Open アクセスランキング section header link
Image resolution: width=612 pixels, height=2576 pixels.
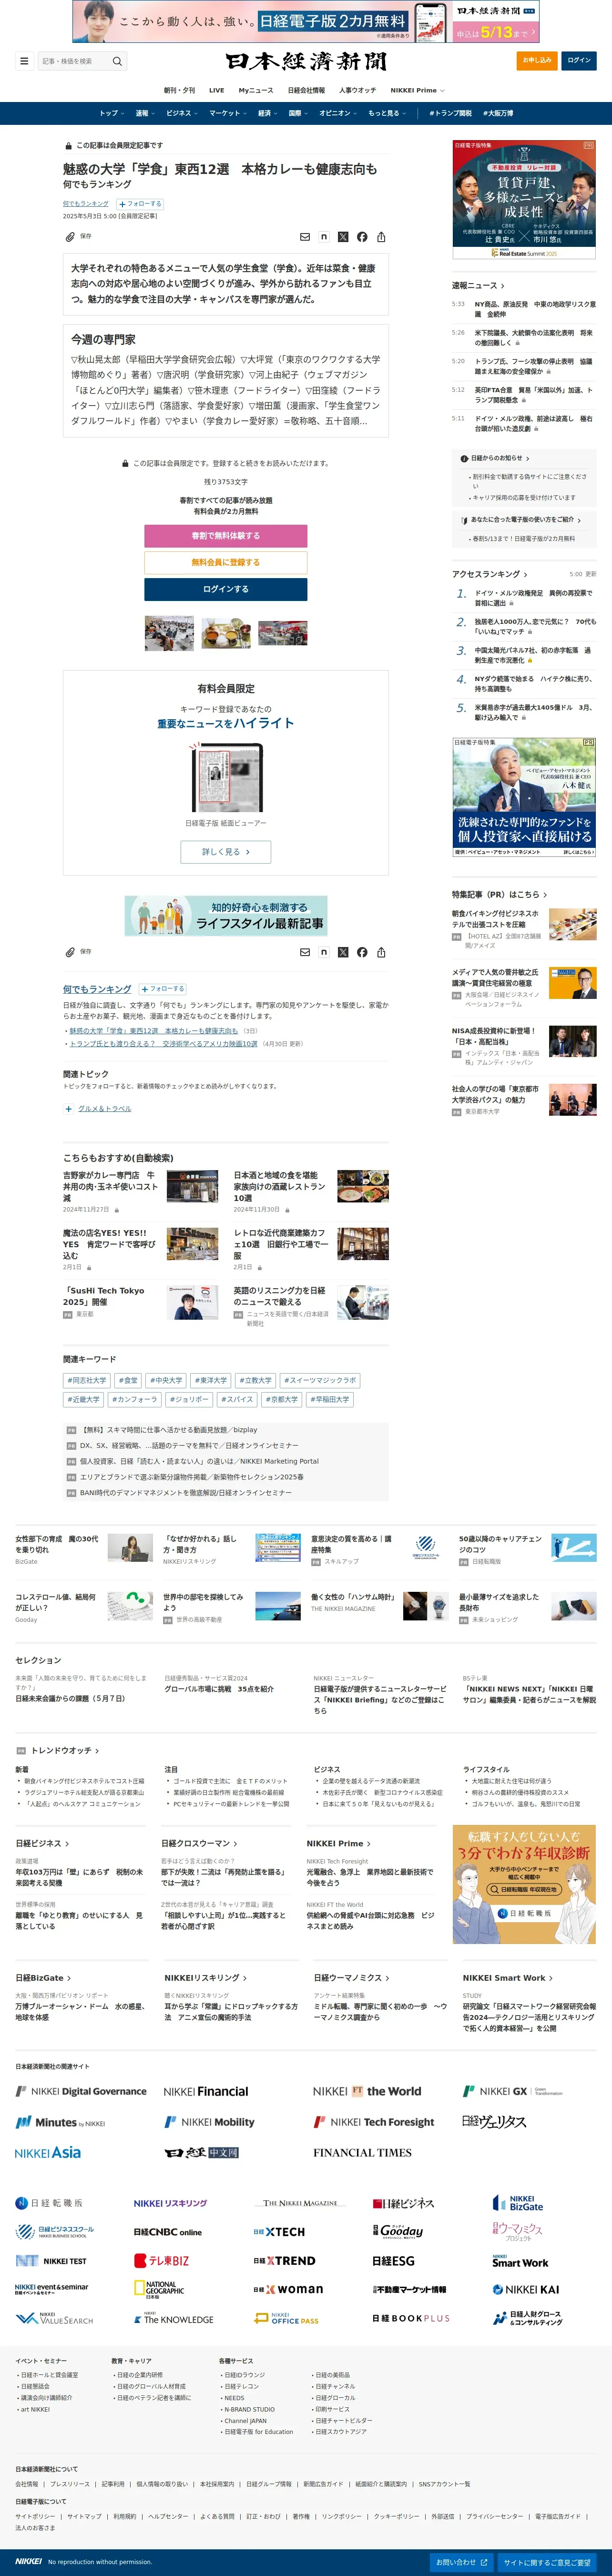[489, 574]
